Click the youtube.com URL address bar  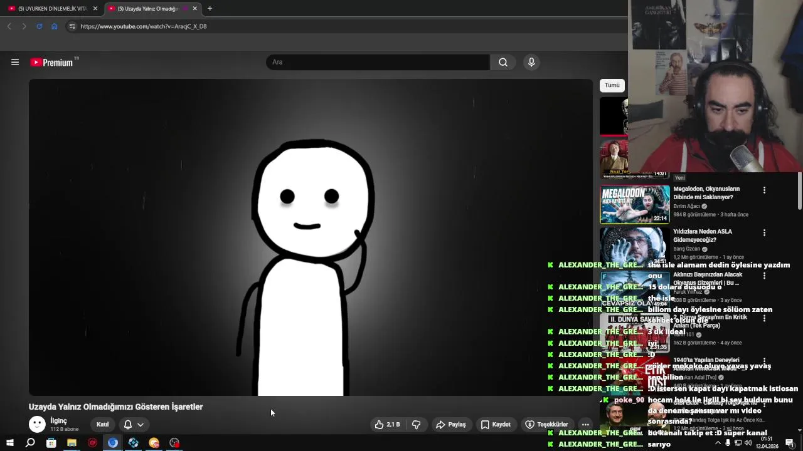coord(144,26)
